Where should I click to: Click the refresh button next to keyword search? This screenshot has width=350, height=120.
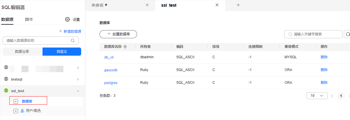point(347,34)
